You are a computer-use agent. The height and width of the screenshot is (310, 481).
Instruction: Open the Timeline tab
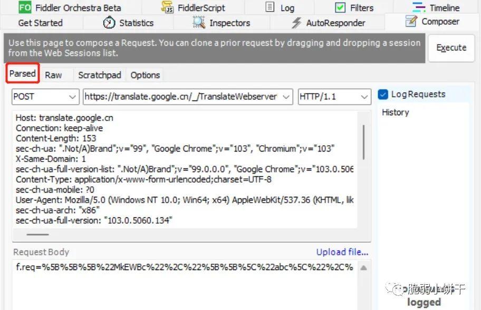tap(436, 7)
